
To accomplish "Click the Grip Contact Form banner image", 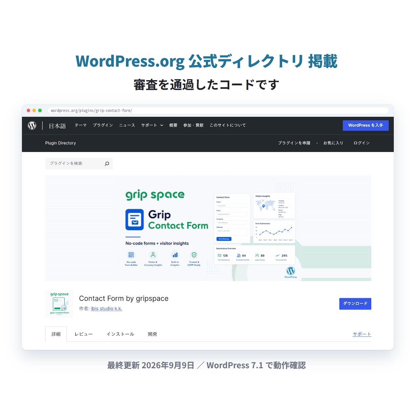I will (208, 228).
